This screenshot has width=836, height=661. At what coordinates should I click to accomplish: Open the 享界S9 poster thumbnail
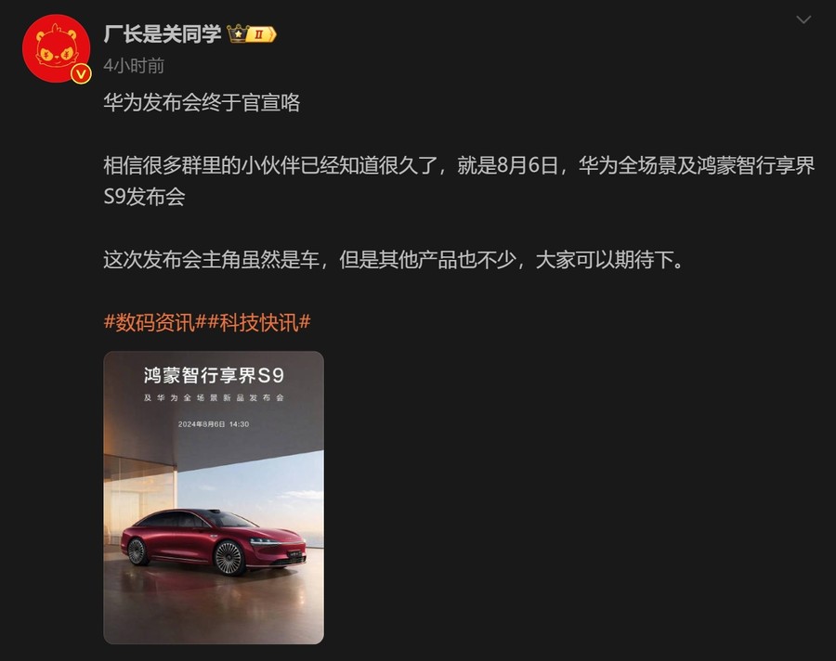tap(214, 498)
